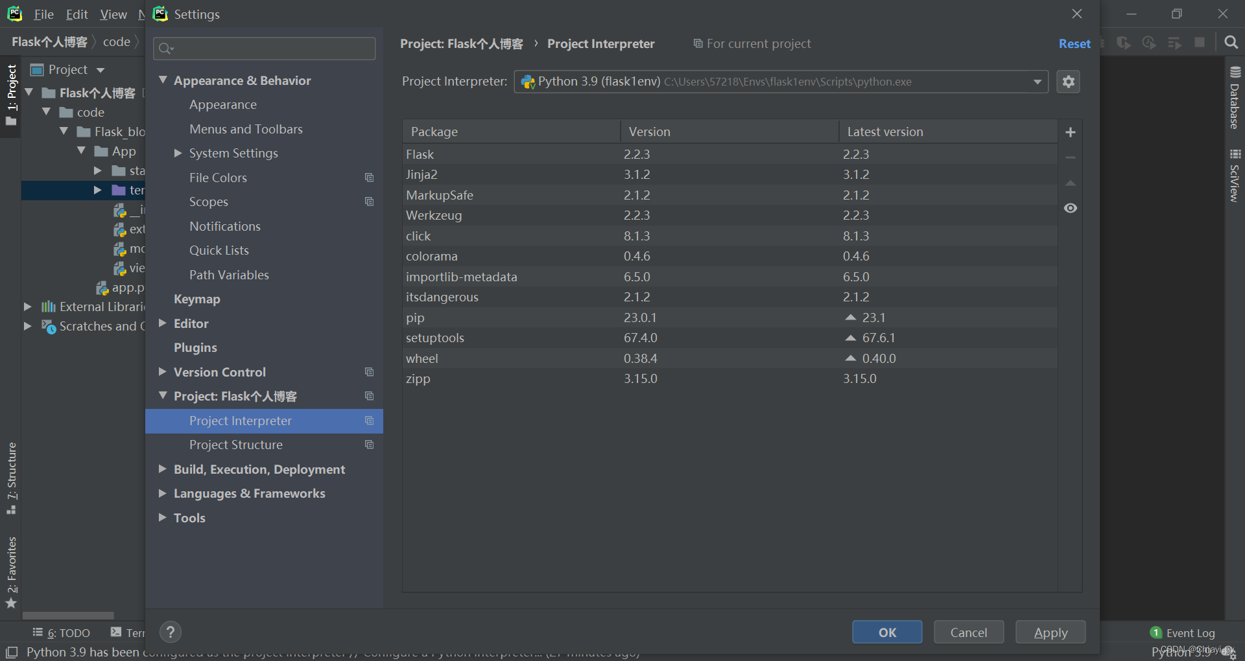Click the Apply button

click(x=1050, y=632)
